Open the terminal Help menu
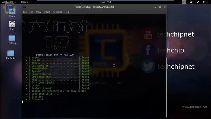Screen dimensions: 211x119 [x=67, y=12]
